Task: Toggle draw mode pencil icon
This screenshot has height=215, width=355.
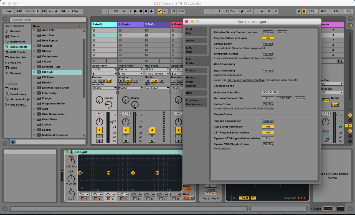Action: tap(299, 11)
